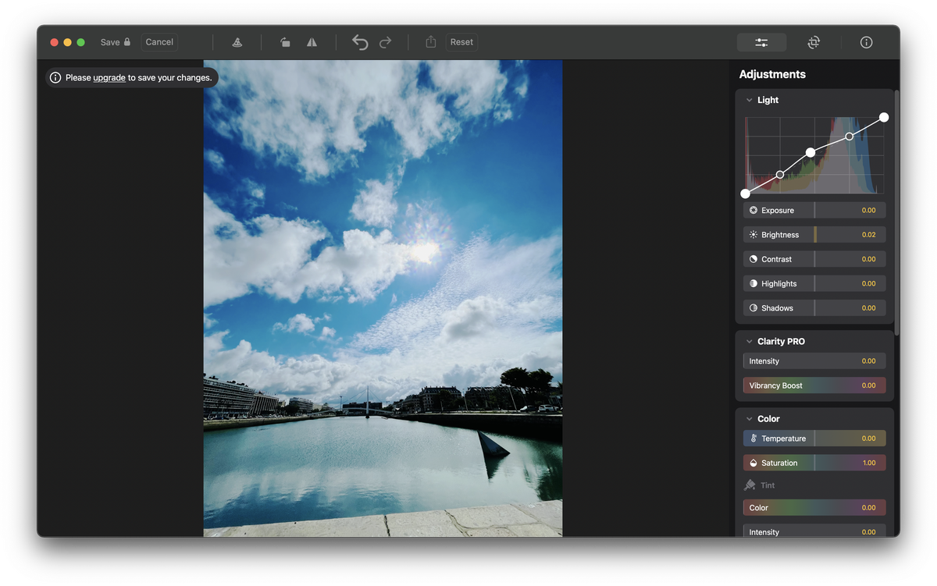Undo the last change

(x=360, y=42)
